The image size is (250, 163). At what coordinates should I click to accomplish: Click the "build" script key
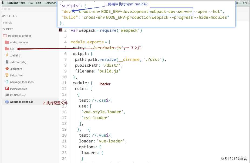[69, 17]
